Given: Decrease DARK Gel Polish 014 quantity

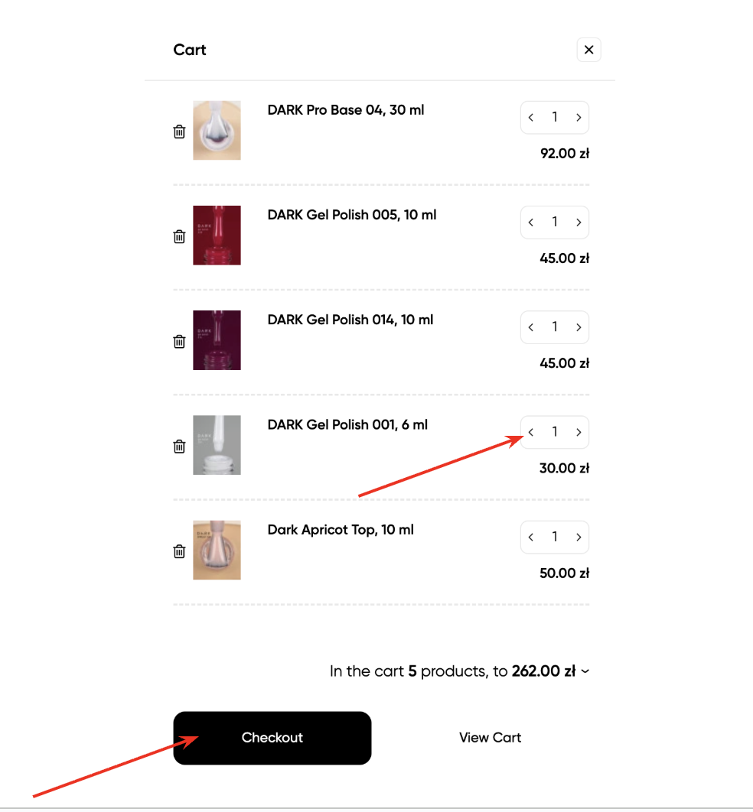Looking at the screenshot, I should pyautogui.click(x=531, y=327).
